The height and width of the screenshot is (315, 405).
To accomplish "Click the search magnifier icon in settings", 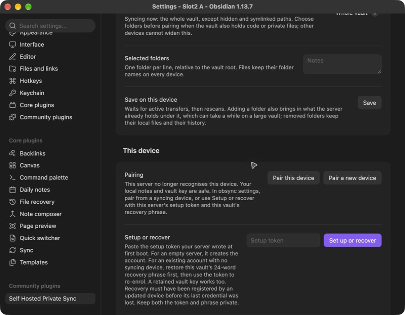I will click(13, 26).
